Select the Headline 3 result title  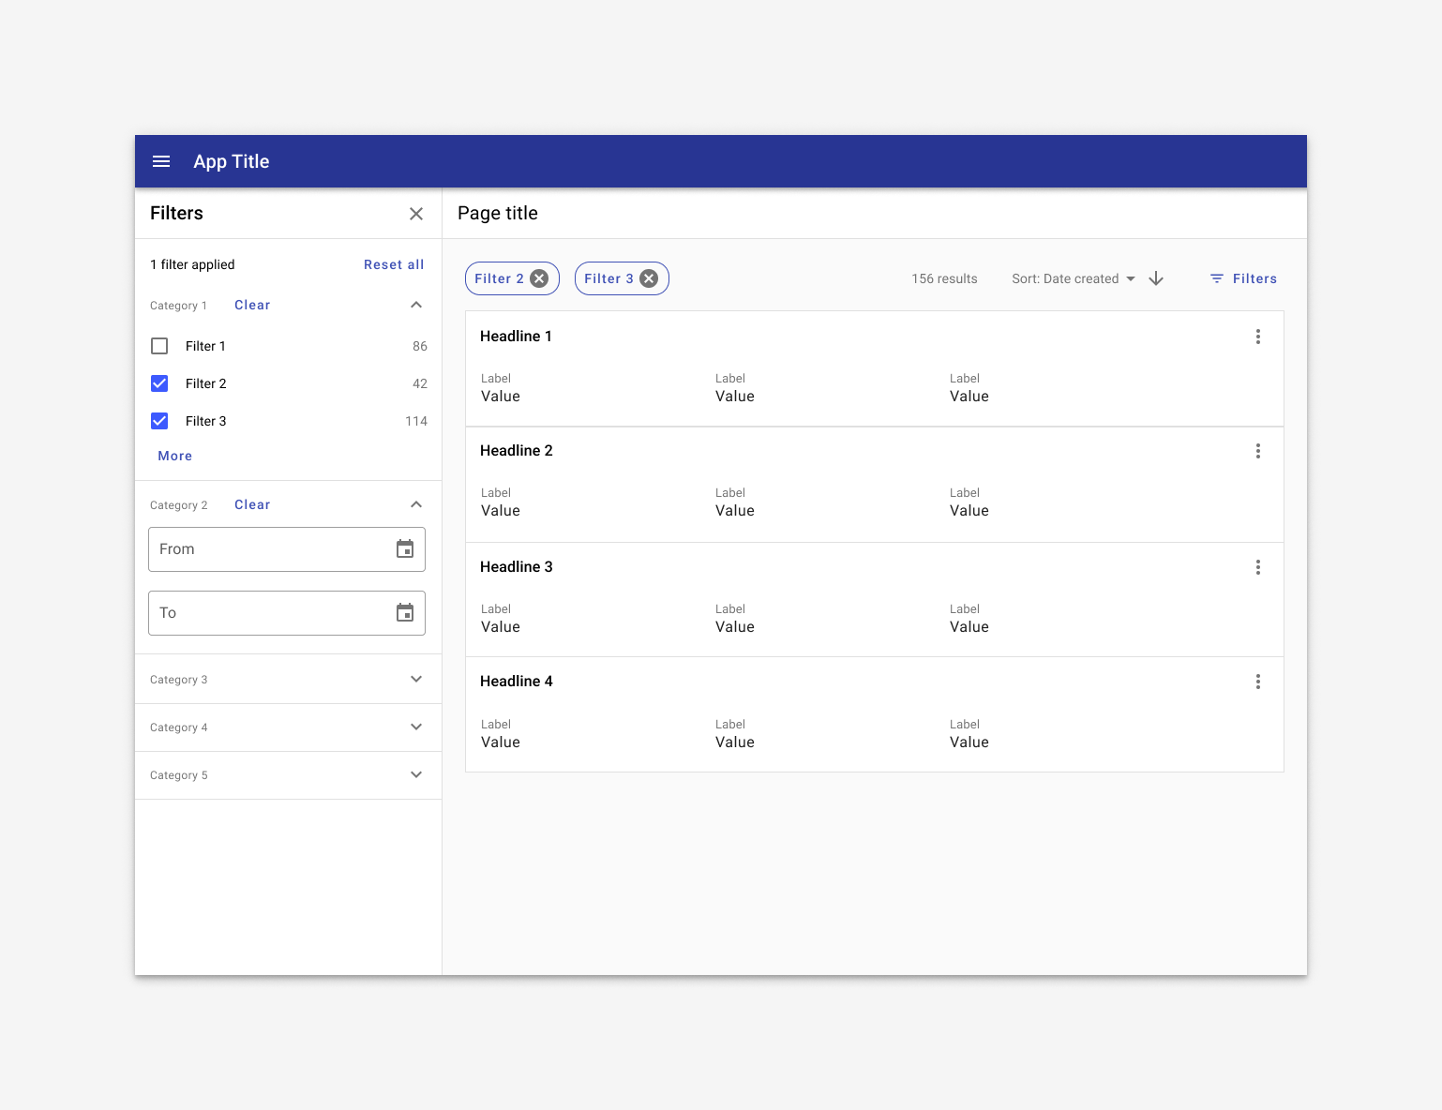pyautogui.click(x=517, y=567)
